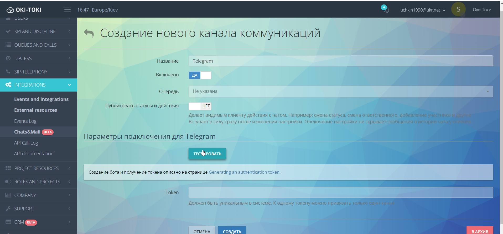Expand the SUPPORT menu section
Screen dimensions: 503x234
[x=39, y=209]
